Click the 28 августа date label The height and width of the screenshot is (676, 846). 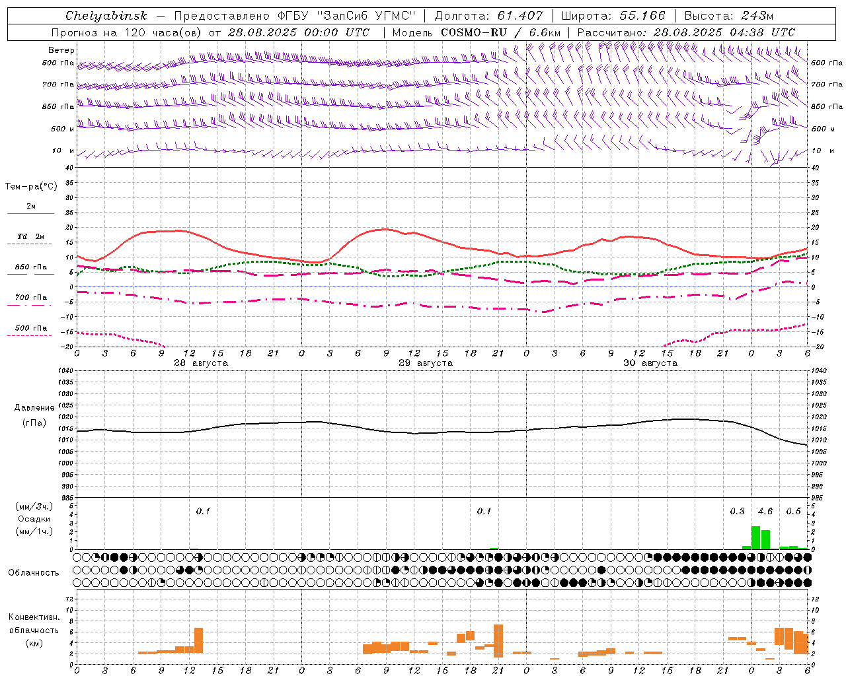201,363
